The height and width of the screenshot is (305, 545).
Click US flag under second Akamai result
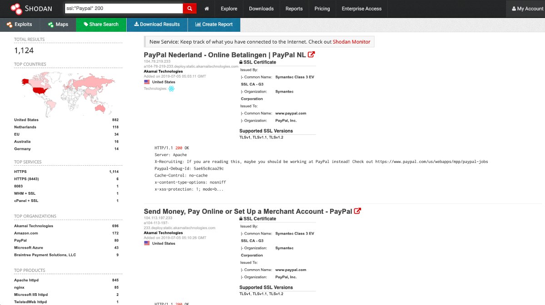[x=147, y=243]
